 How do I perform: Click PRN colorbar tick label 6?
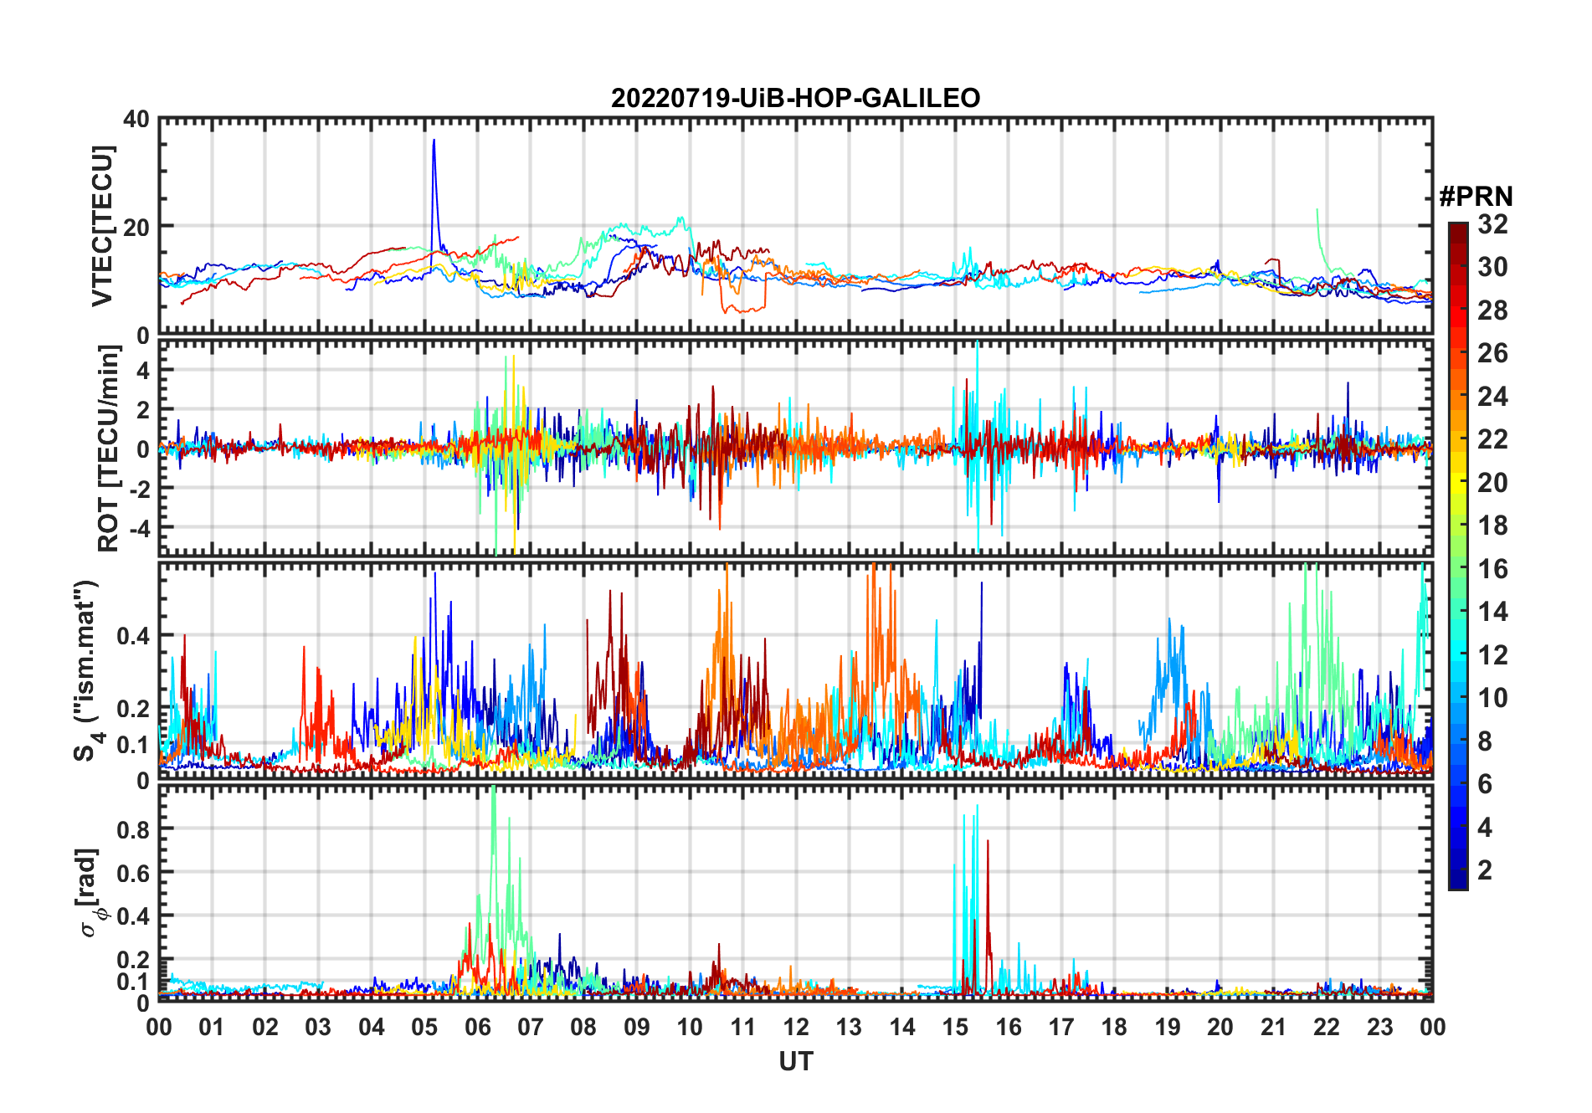[x=1485, y=784]
